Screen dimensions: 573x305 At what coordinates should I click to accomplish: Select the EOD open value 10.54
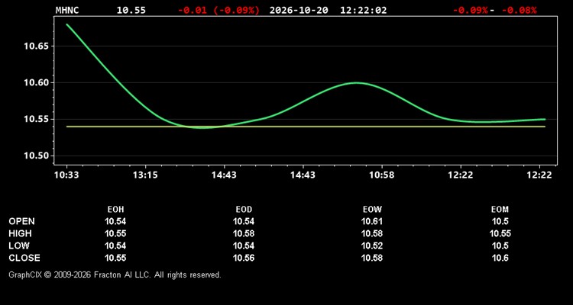point(244,221)
